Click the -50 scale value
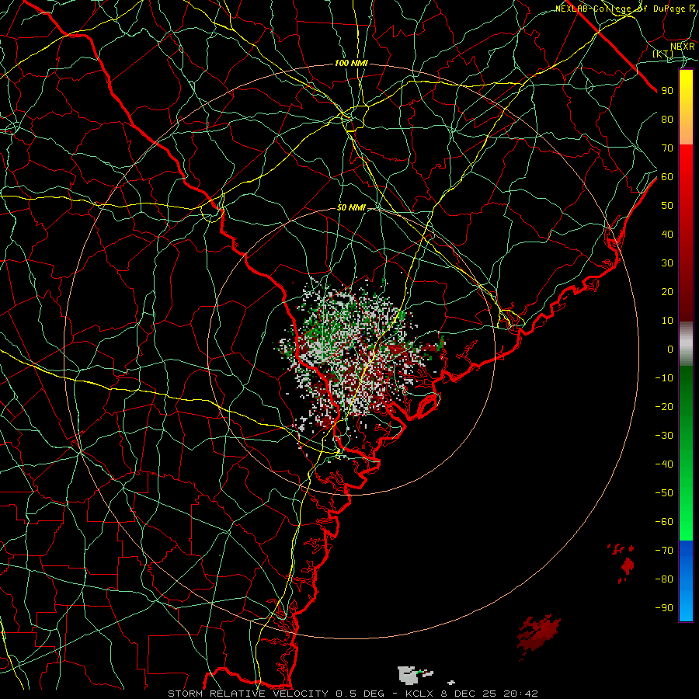The image size is (699, 699). point(664,493)
